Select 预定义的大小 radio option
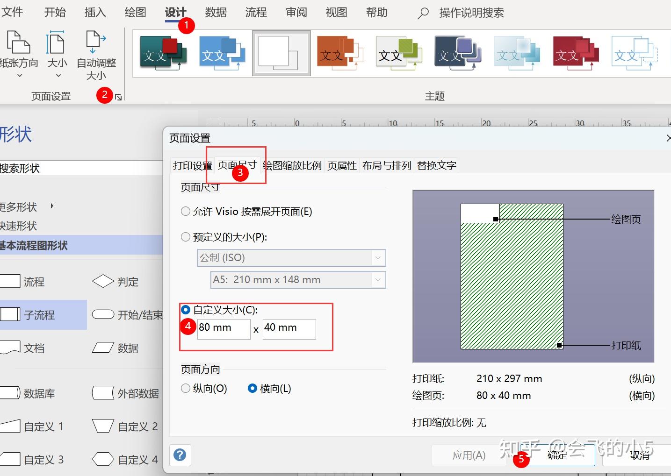The height and width of the screenshot is (476, 671). pos(185,237)
